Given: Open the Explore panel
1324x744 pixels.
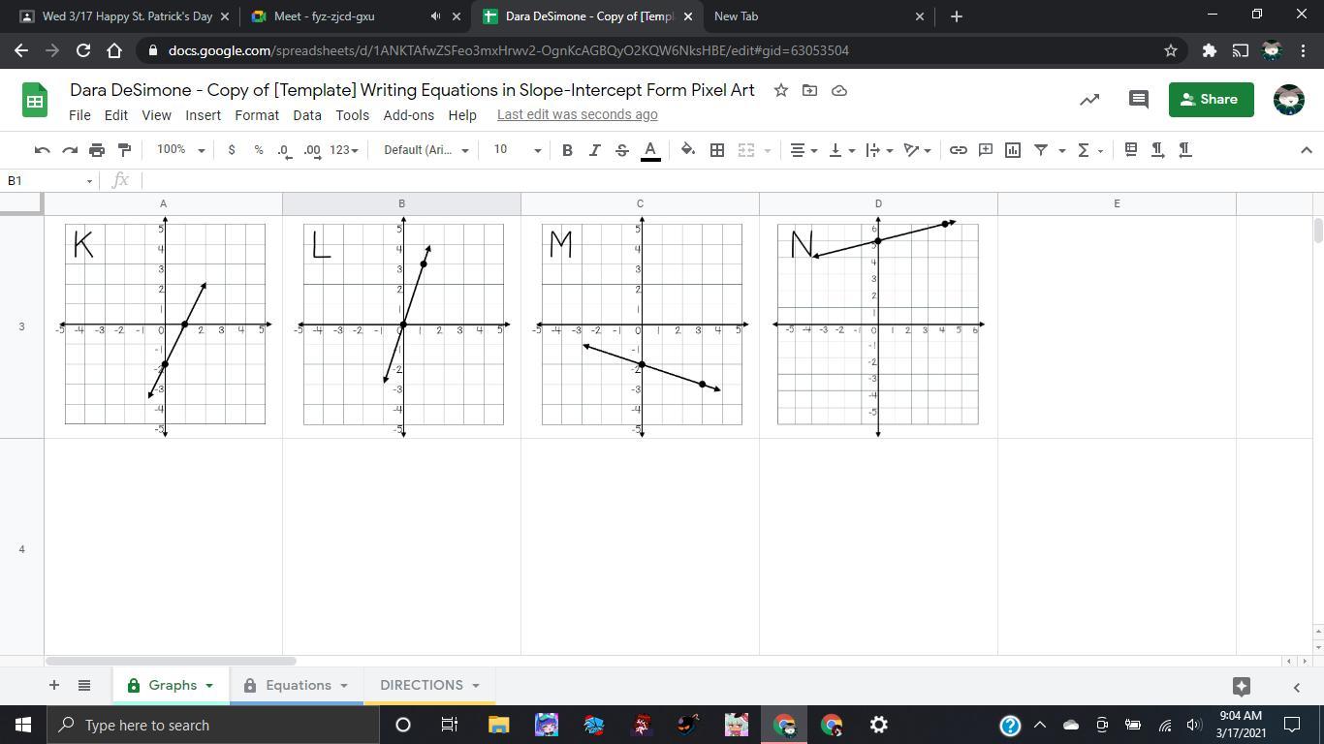Looking at the screenshot, I should [1242, 686].
